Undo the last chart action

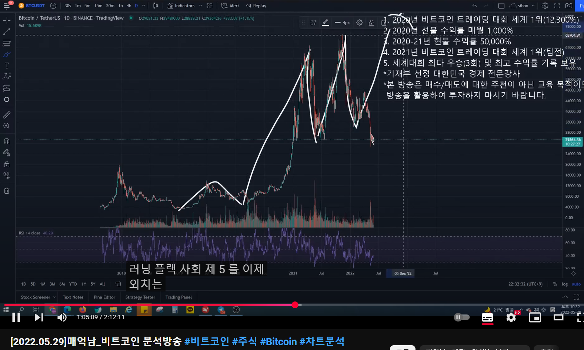pos(474,6)
